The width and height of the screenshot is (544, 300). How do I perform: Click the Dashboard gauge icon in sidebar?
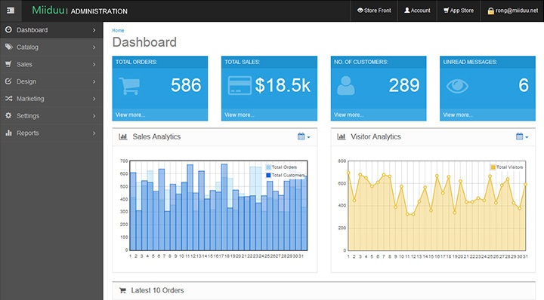[x=8, y=29]
